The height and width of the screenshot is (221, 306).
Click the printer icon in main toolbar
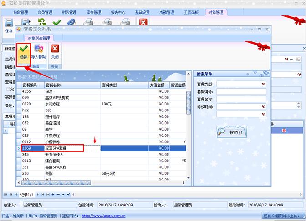88,22
